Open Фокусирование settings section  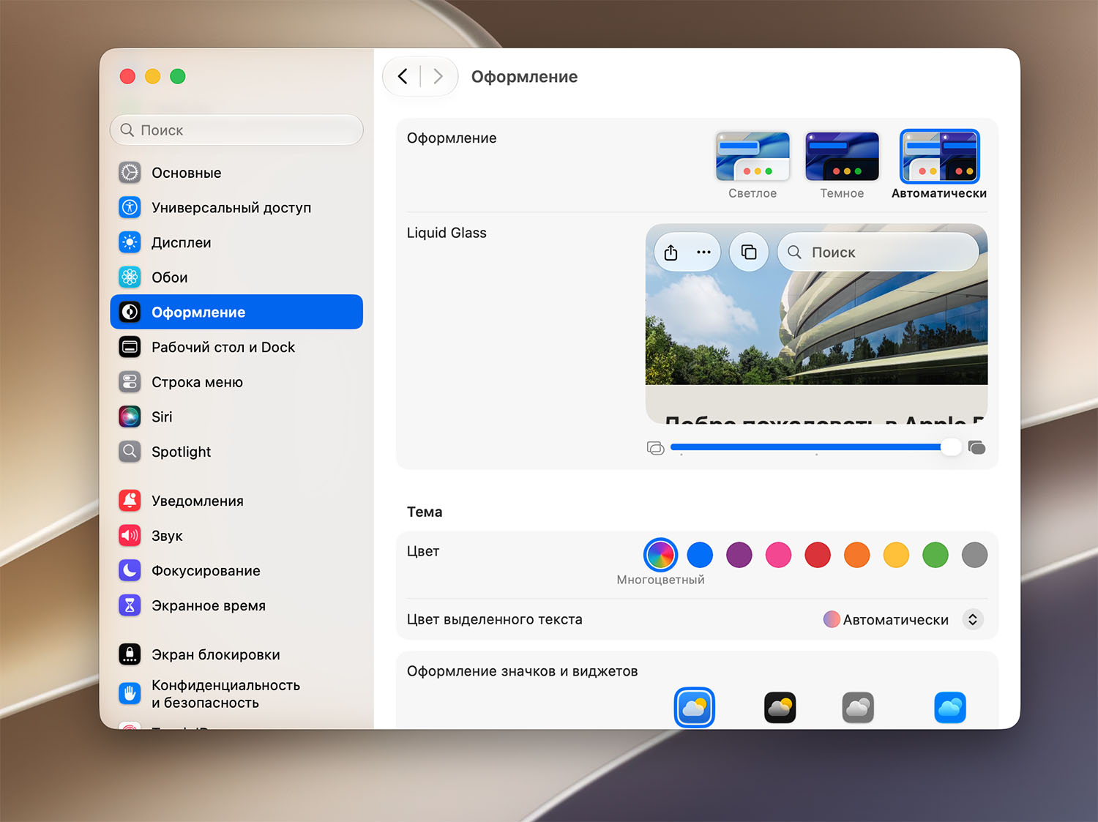pyautogui.click(x=236, y=570)
